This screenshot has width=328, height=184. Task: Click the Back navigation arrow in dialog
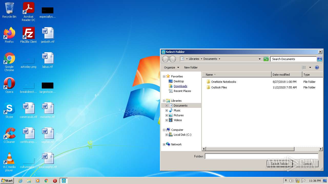click(x=166, y=59)
